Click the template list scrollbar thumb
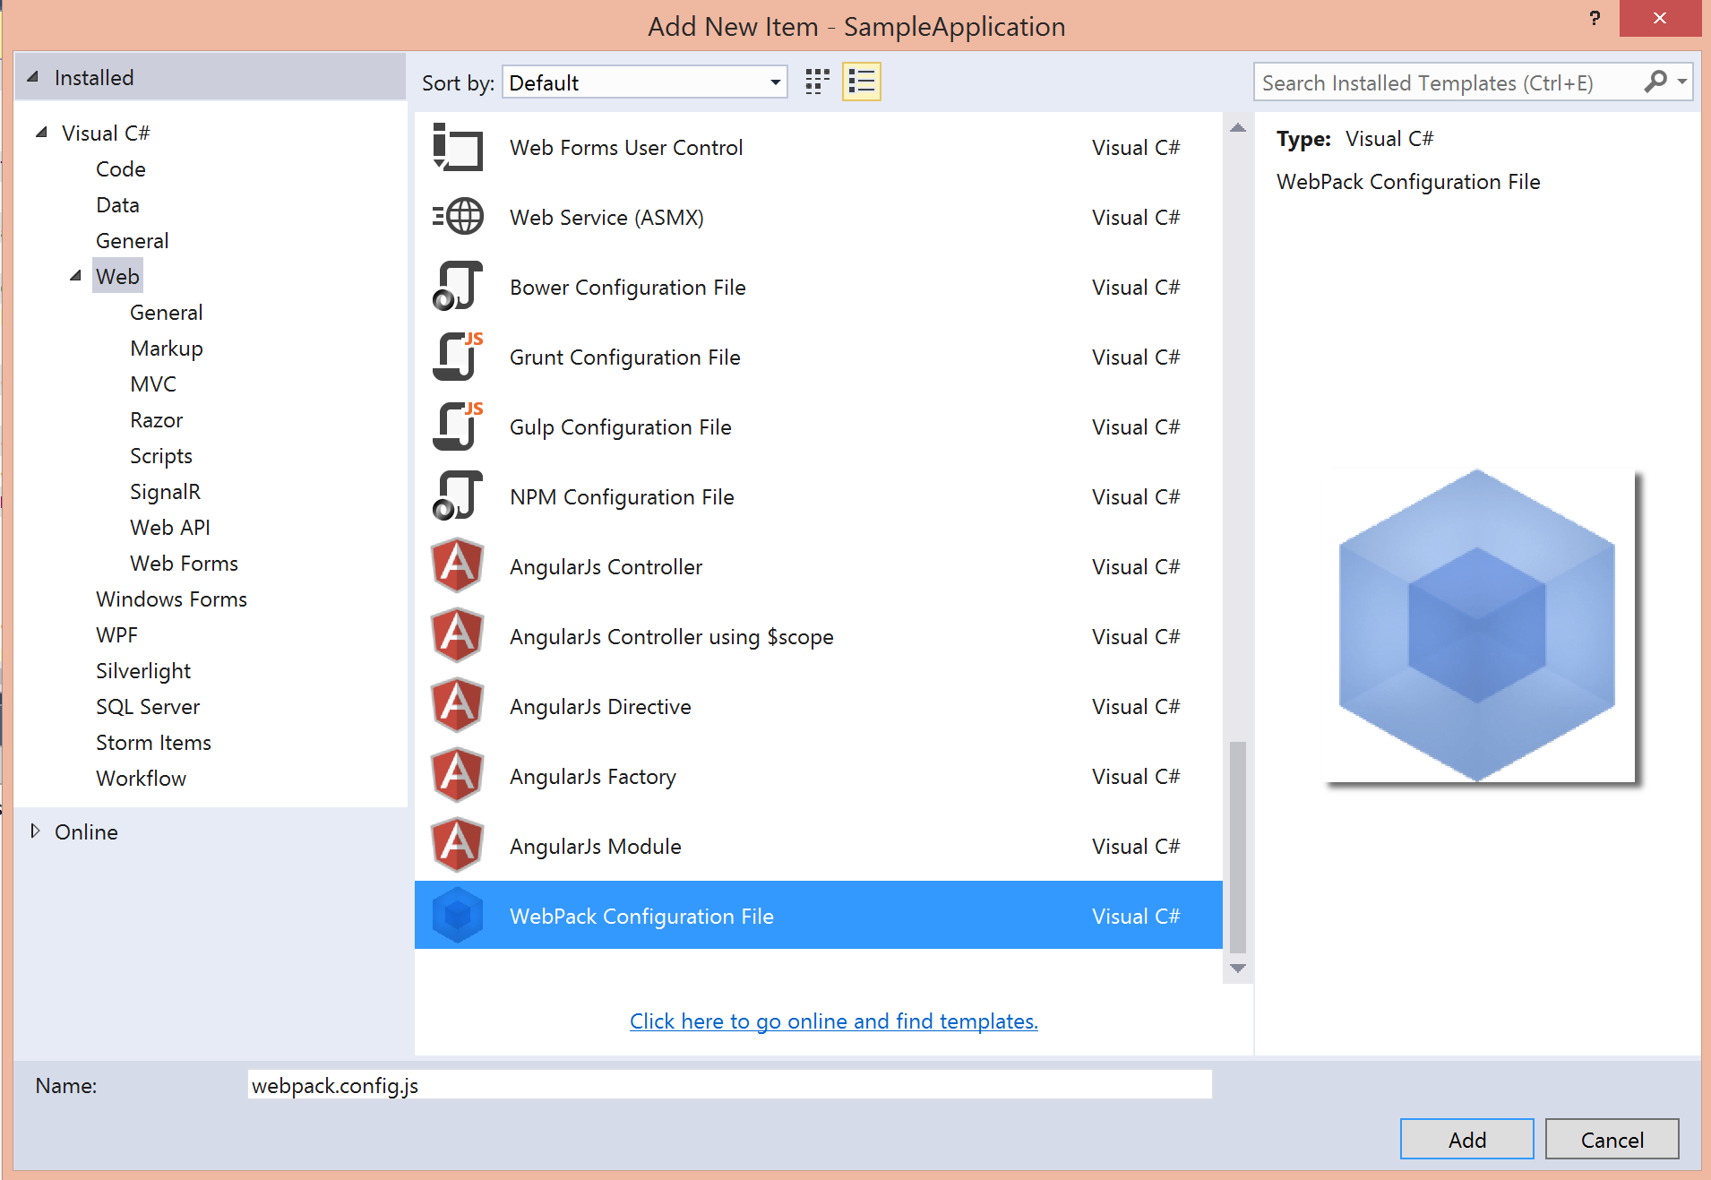Image resolution: width=1711 pixels, height=1180 pixels. (1238, 847)
